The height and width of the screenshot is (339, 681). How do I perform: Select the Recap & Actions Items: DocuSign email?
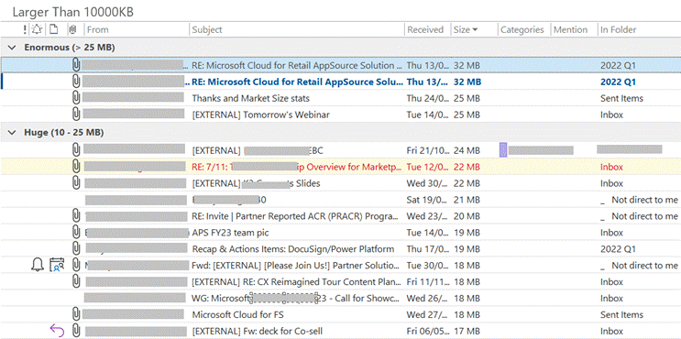point(341,248)
